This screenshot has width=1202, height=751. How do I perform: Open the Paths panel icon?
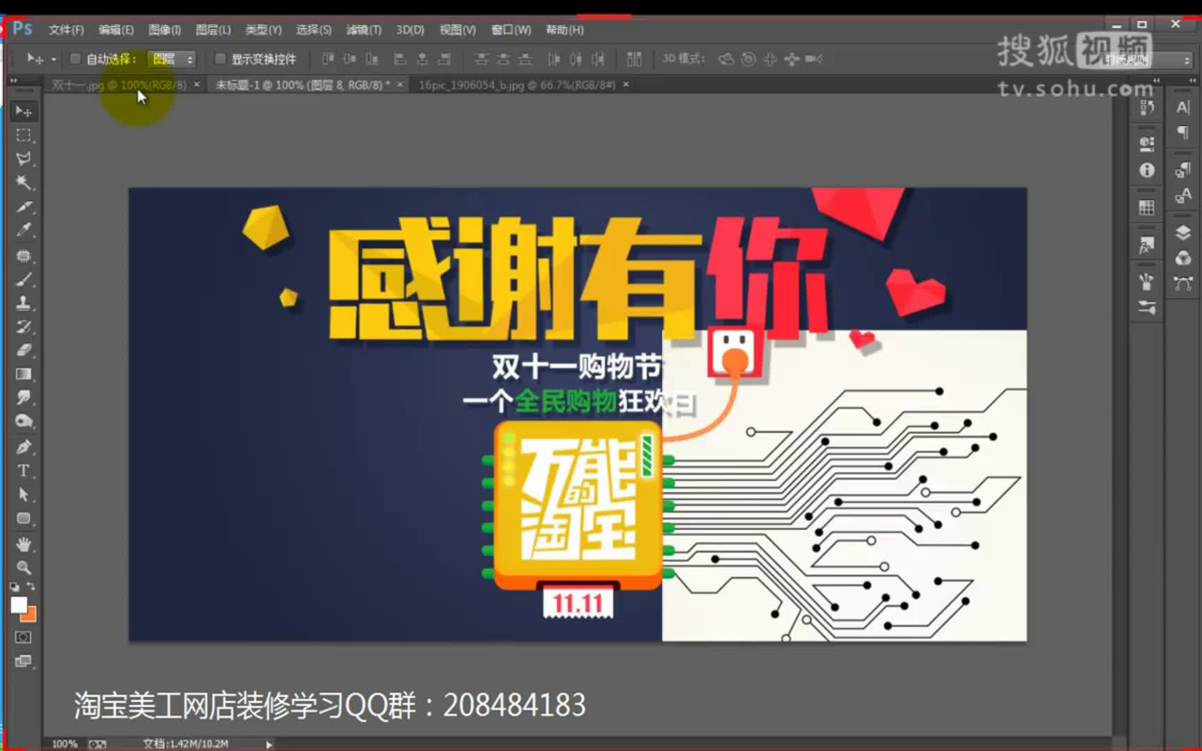coord(1183,283)
